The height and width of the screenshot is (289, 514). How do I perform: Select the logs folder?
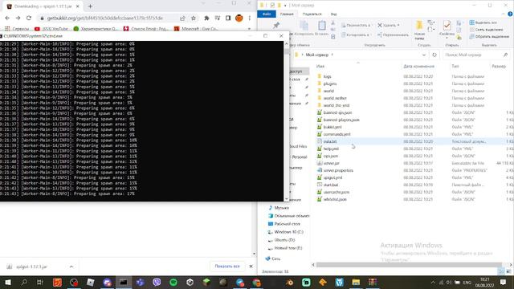click(327, 76)
